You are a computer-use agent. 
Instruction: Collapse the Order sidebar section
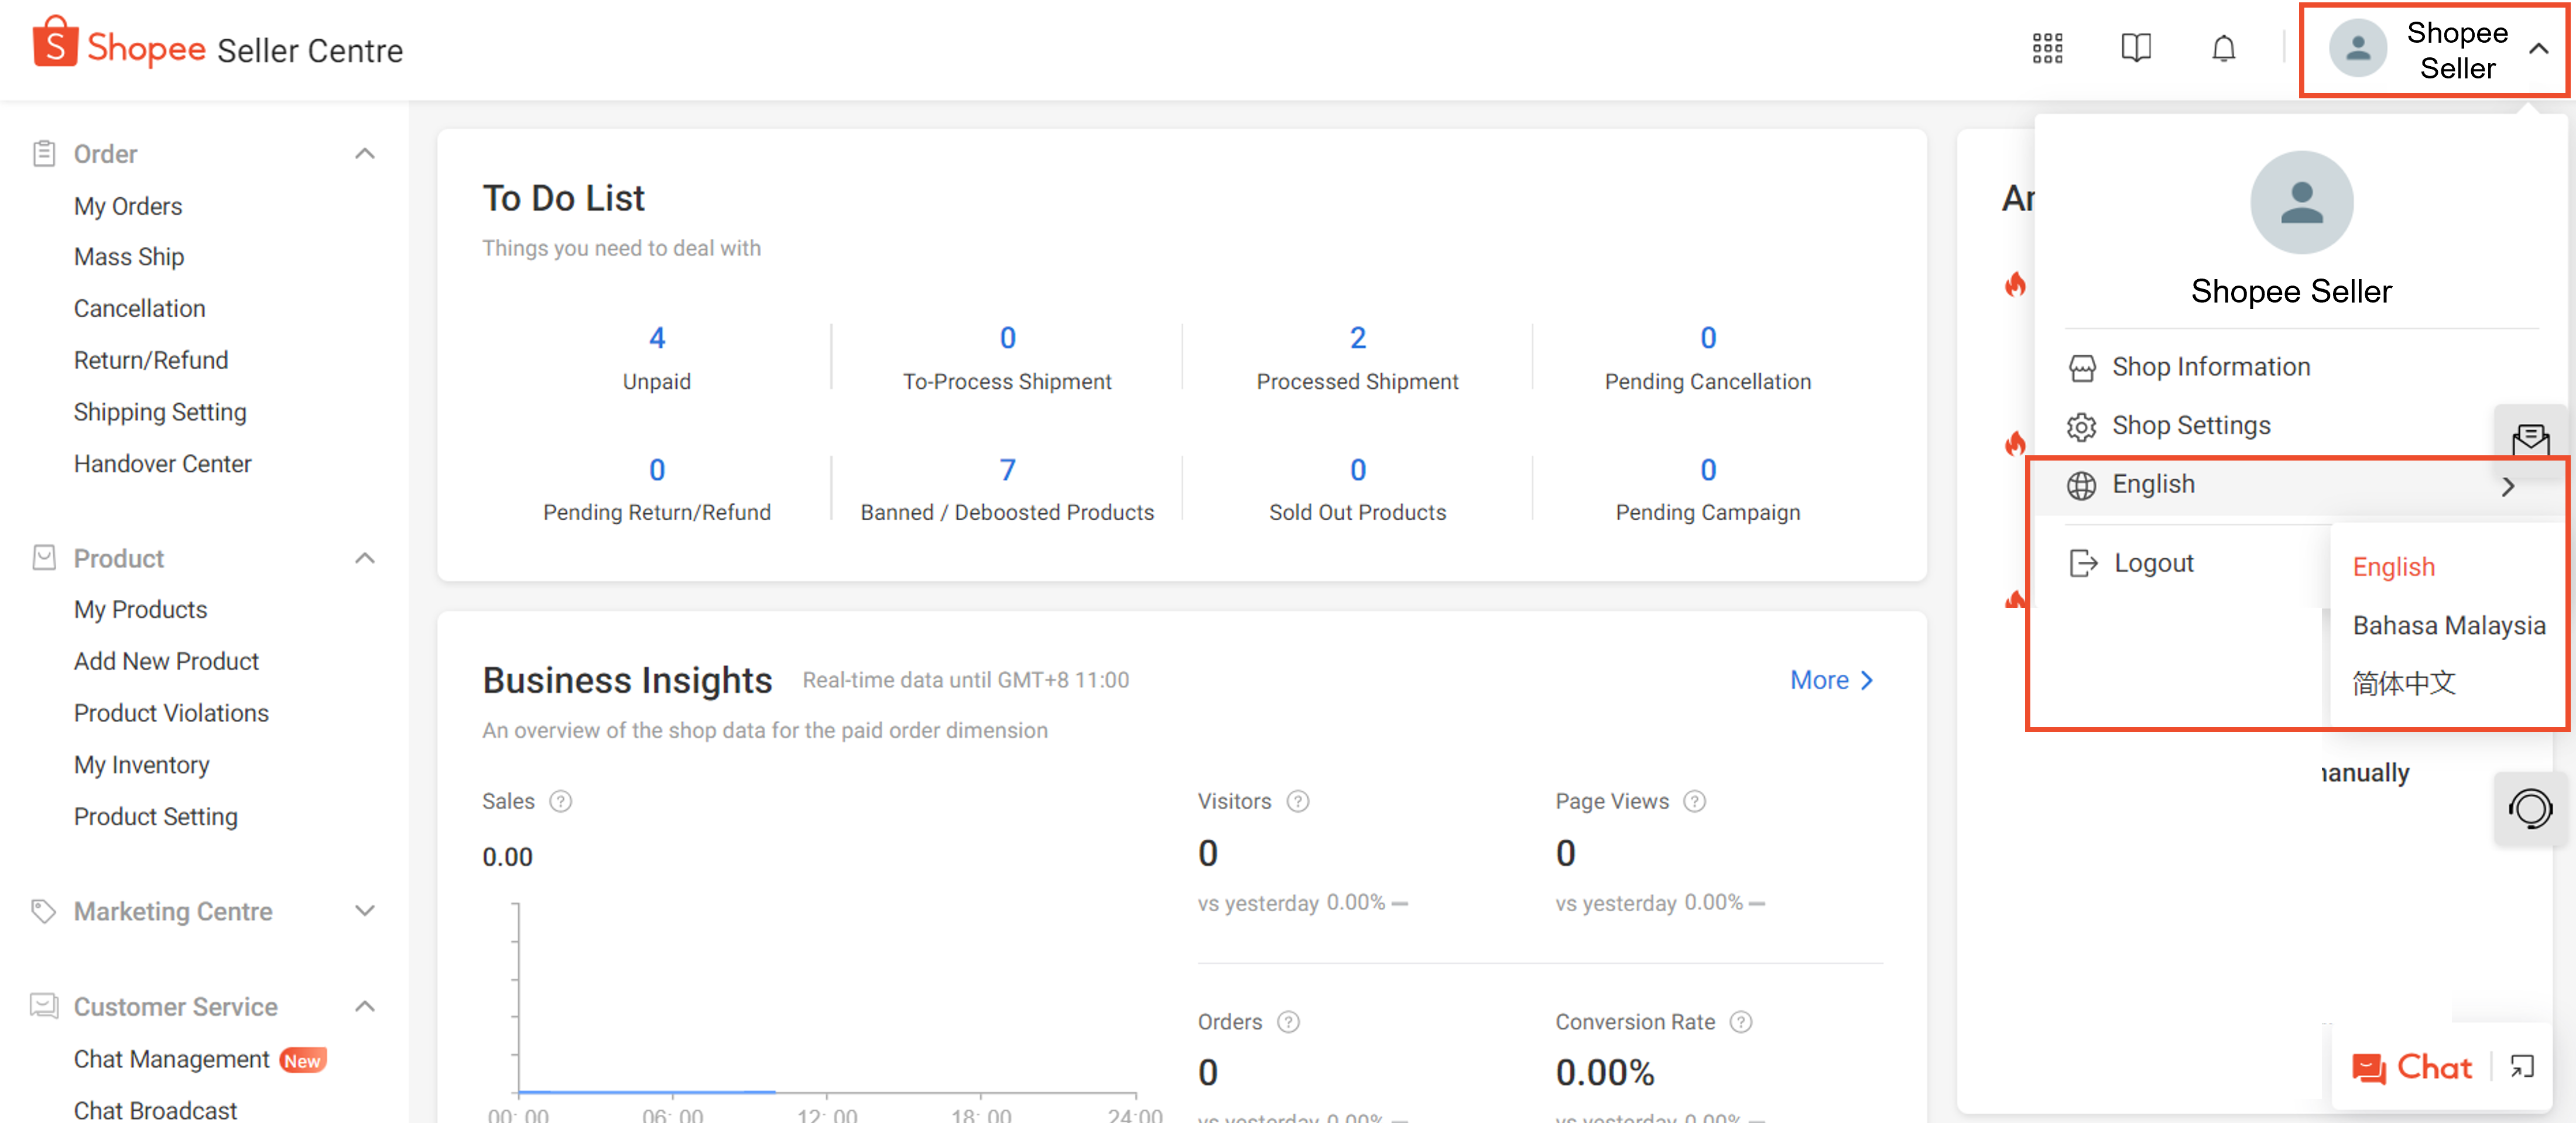click(x=365, y=154)
